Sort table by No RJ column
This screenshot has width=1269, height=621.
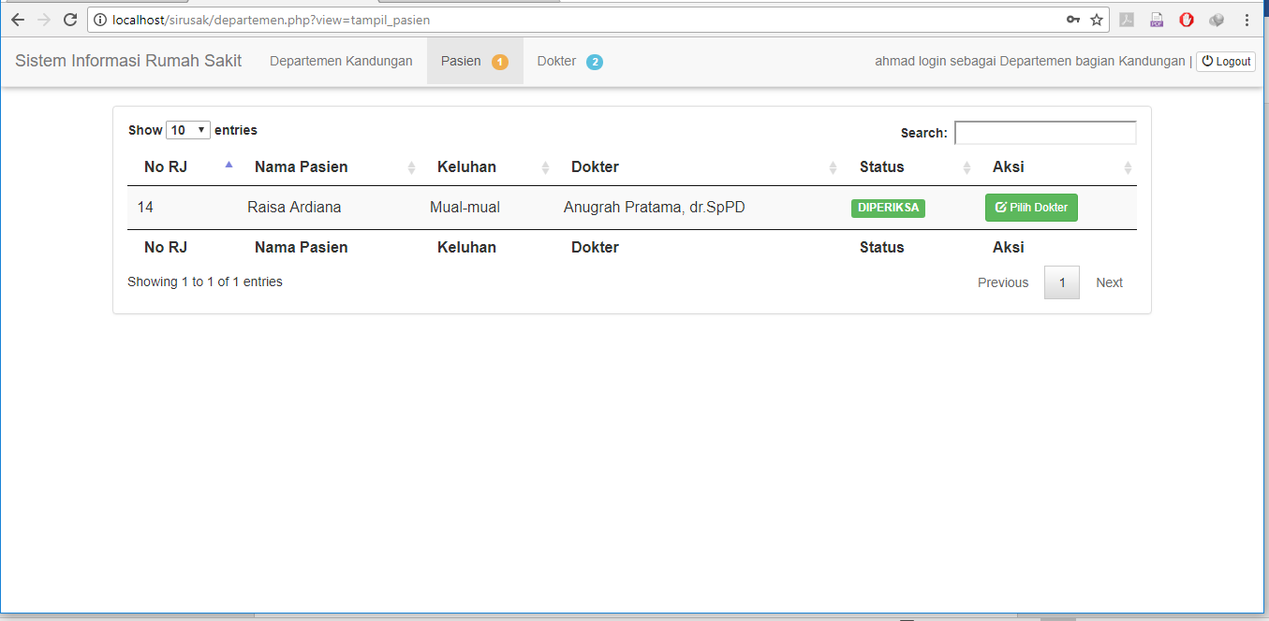[166, 167]
